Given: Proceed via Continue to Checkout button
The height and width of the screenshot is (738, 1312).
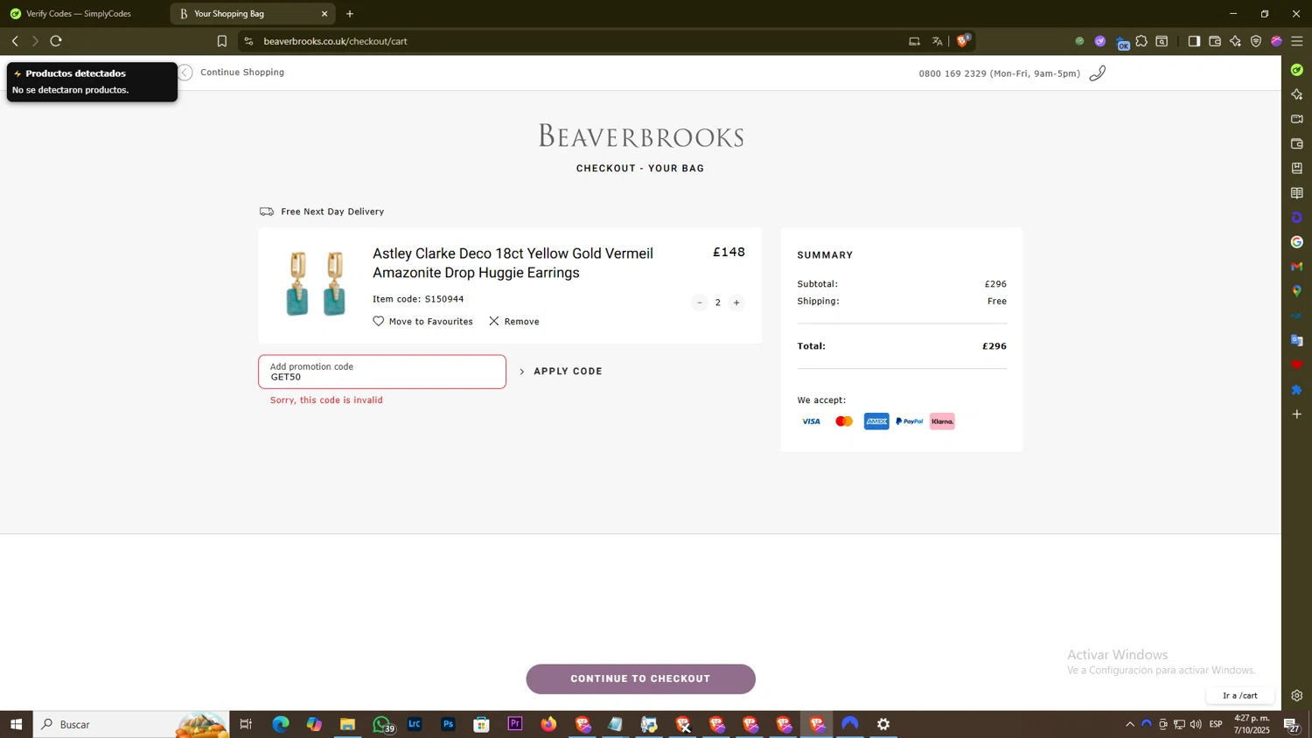Looking at the screenshot, I should coord(640,679).
